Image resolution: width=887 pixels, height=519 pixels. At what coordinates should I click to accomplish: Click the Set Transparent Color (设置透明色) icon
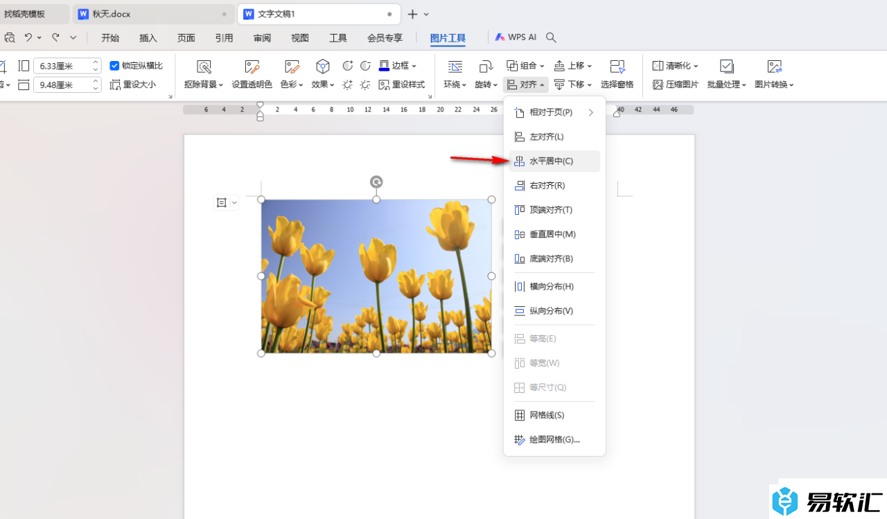point(252,67)
